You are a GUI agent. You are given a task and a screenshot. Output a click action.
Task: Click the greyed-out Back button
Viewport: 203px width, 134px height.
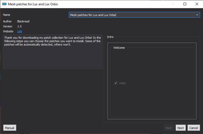pyautogui.click(x=169, y=128)
